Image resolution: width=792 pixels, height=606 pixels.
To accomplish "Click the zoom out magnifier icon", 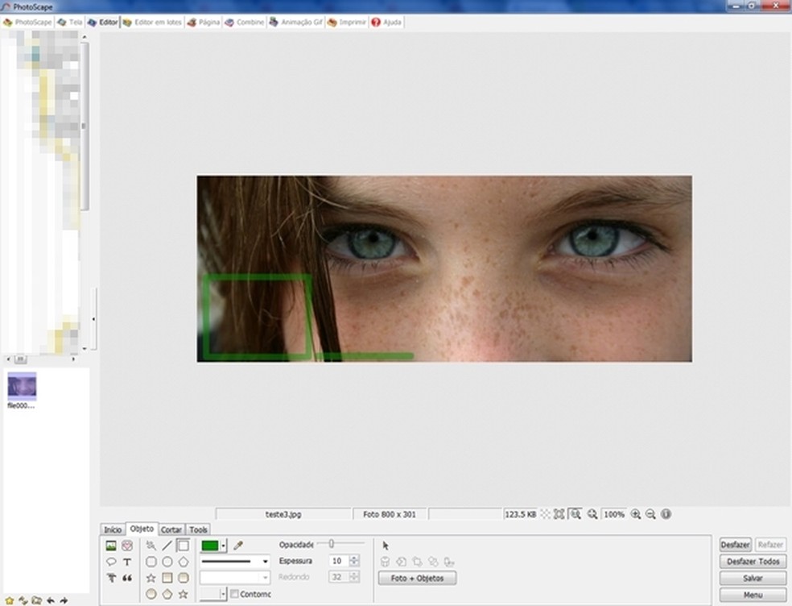I will point(650,514).
